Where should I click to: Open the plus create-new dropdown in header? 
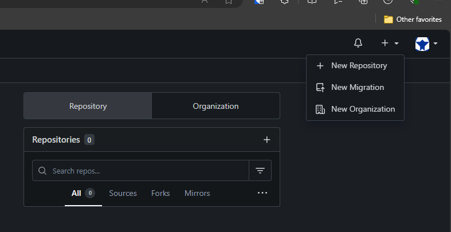pyautogui.click(x=390, y=43)
